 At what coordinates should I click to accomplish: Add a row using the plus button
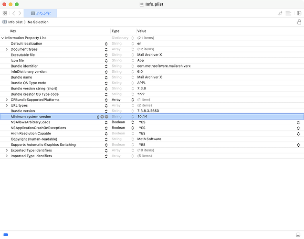(x=102, y=117)
